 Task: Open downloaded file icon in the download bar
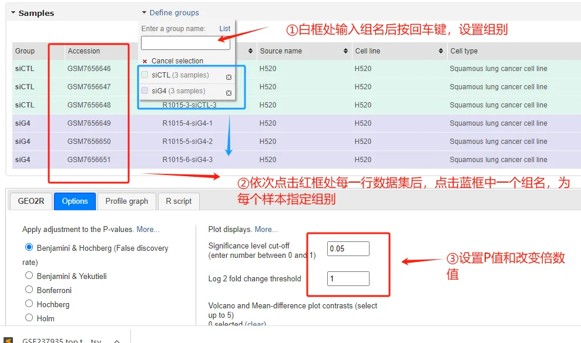[9, 340]
